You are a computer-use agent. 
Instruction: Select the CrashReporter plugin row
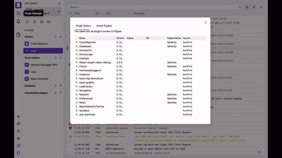point(140,42)
